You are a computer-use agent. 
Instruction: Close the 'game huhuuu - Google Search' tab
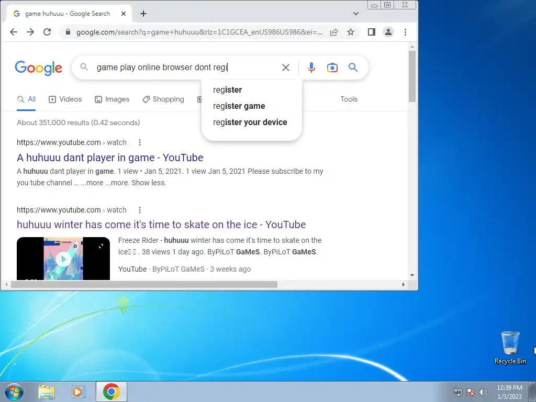(x=124, y=14)
